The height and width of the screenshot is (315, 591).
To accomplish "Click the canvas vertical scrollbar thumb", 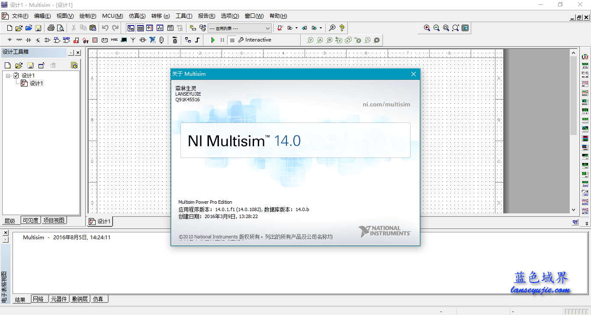I will pyautogui.click(x=574, y=96).
